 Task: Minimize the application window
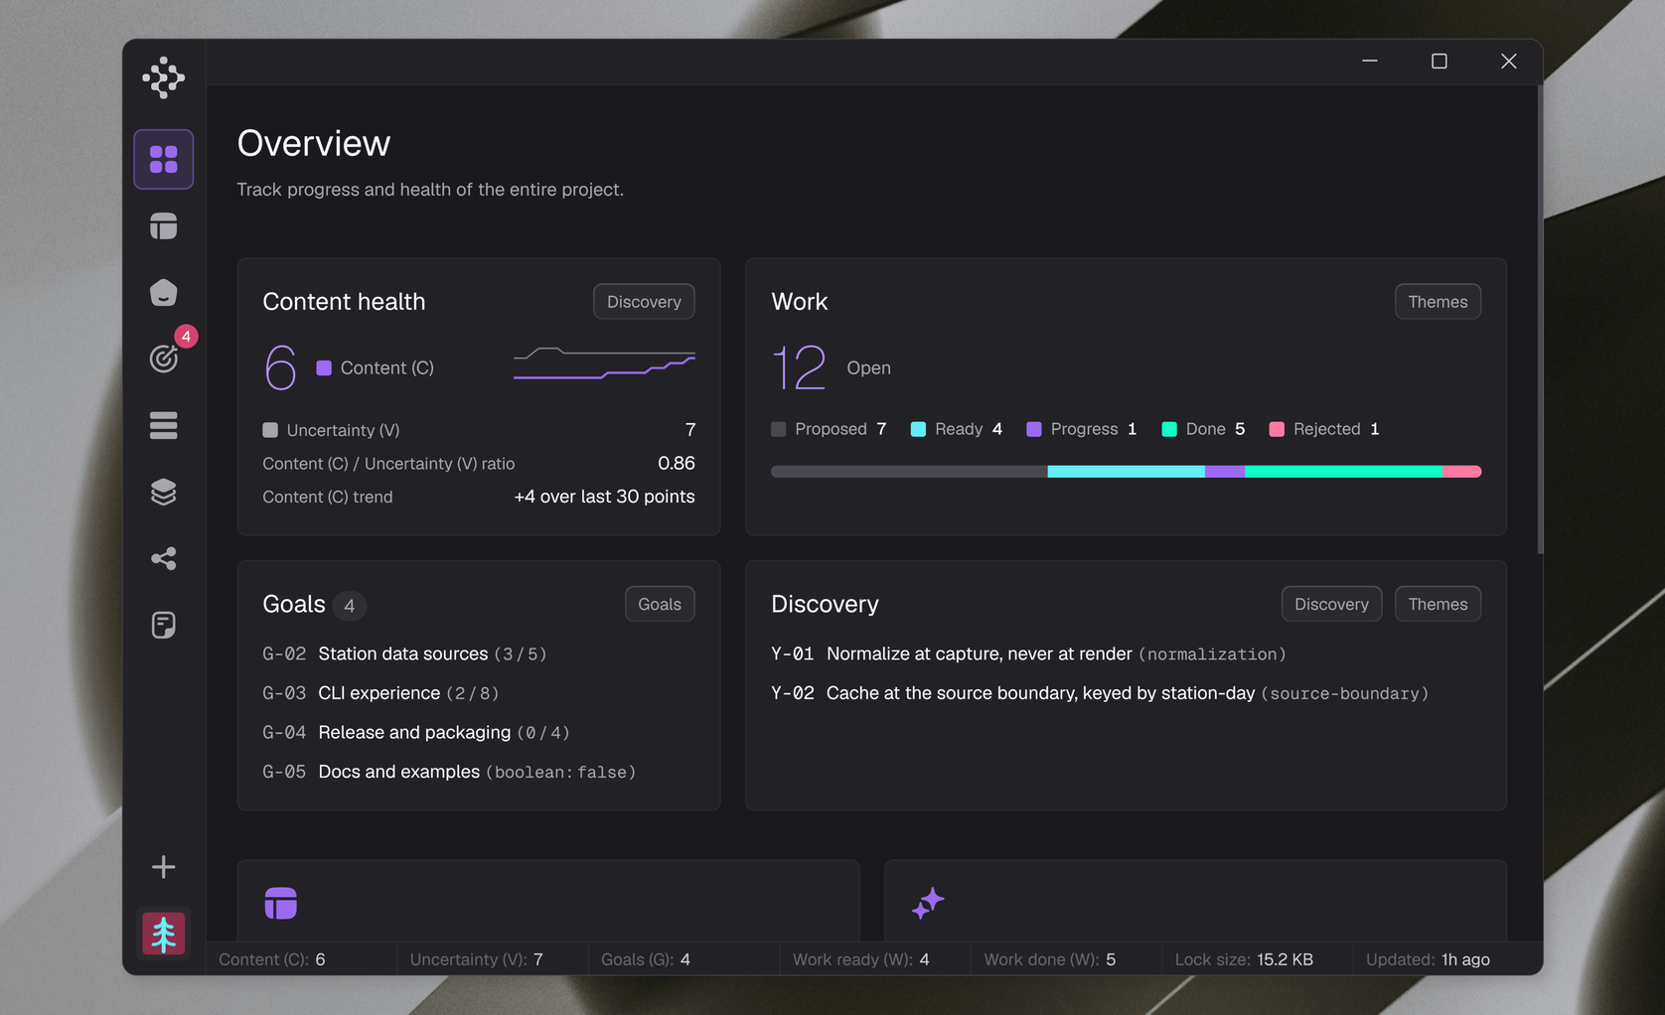click(x=1370, y=62)
